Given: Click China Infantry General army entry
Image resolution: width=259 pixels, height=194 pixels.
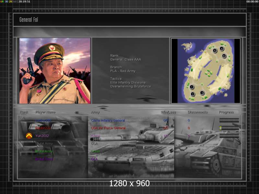Looking at the screenshot, I should 108,120.
